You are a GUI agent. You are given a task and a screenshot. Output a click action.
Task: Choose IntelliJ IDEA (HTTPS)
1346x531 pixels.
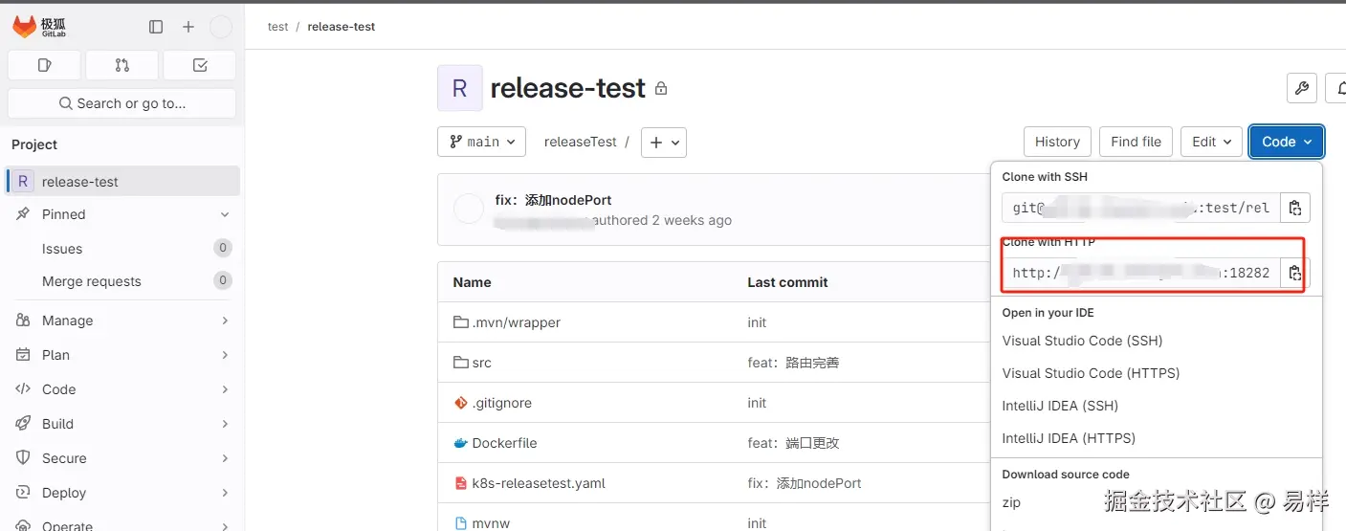tap(1069, 438)
